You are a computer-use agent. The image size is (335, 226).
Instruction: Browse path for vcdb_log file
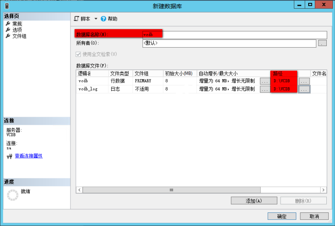coord(304,89)
